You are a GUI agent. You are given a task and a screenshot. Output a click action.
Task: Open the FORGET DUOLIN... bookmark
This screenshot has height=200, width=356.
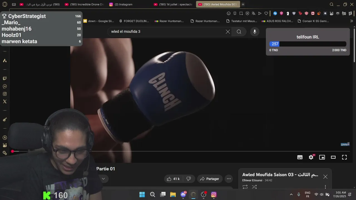pos(134,21)
